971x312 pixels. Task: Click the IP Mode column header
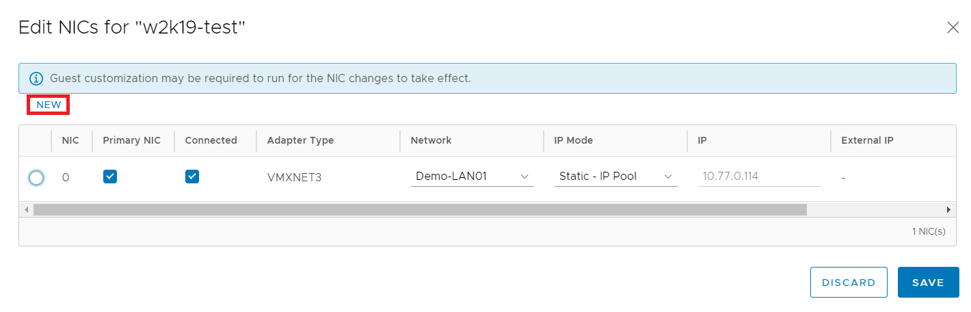point(573,140)
